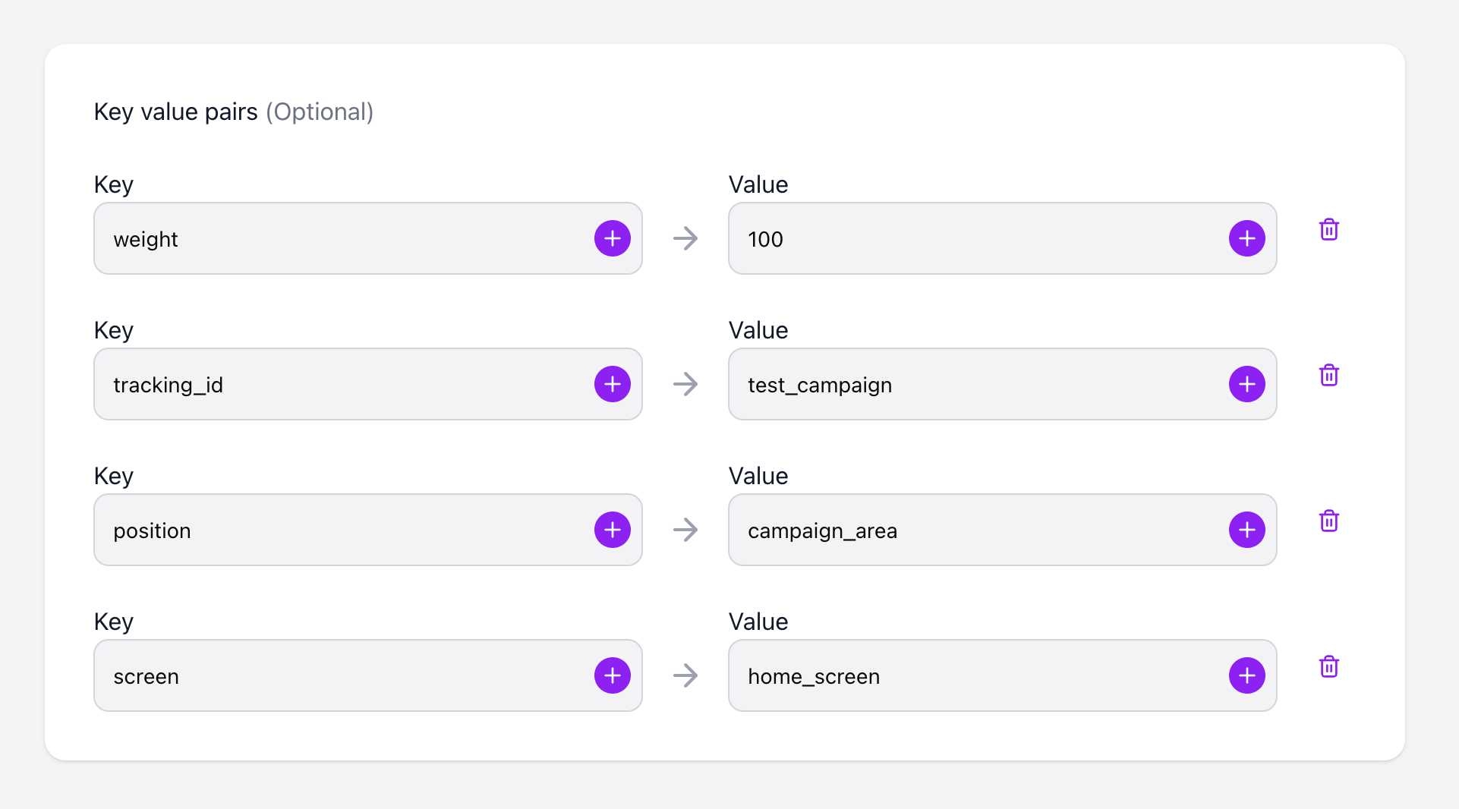Select the screen key input field
Image resolution: width=1459 pixels, height=809 pixels.
[342, 675]
